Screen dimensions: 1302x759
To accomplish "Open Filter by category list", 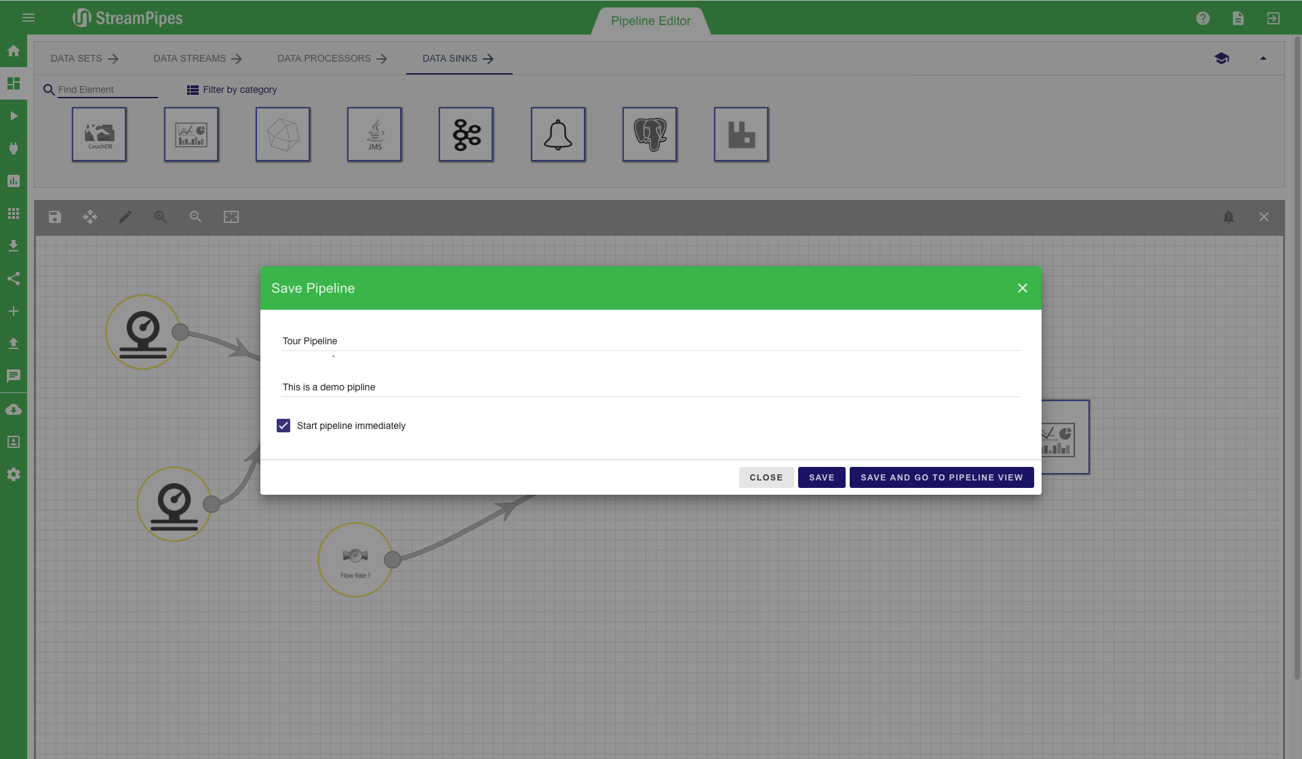I will click(x=232, y=89).
